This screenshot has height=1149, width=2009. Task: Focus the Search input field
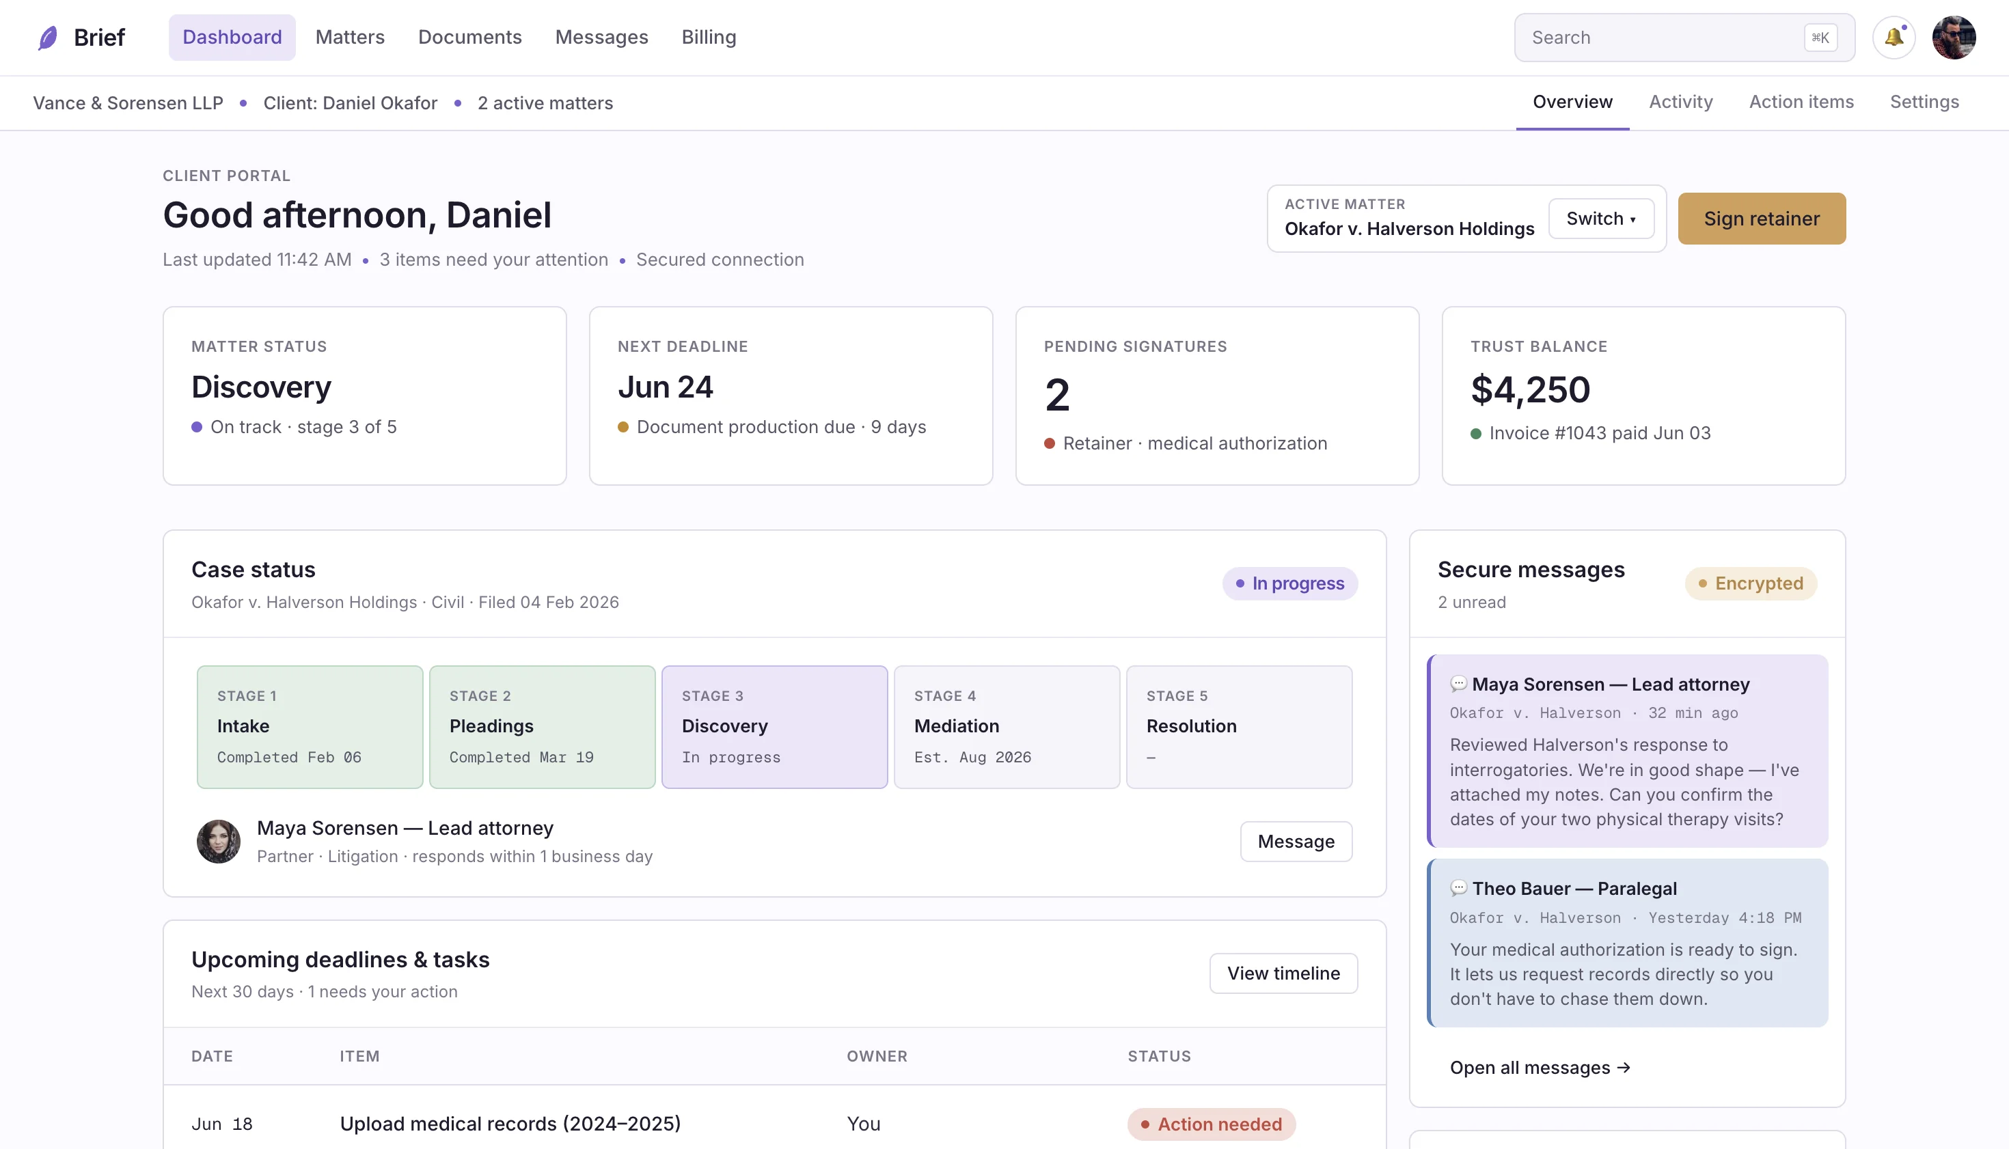tap(1684, 37)
